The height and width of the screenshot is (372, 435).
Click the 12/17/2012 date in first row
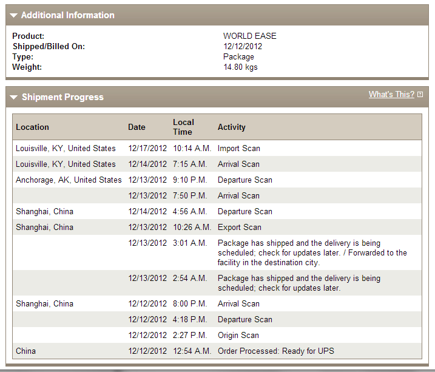point(147,148)
